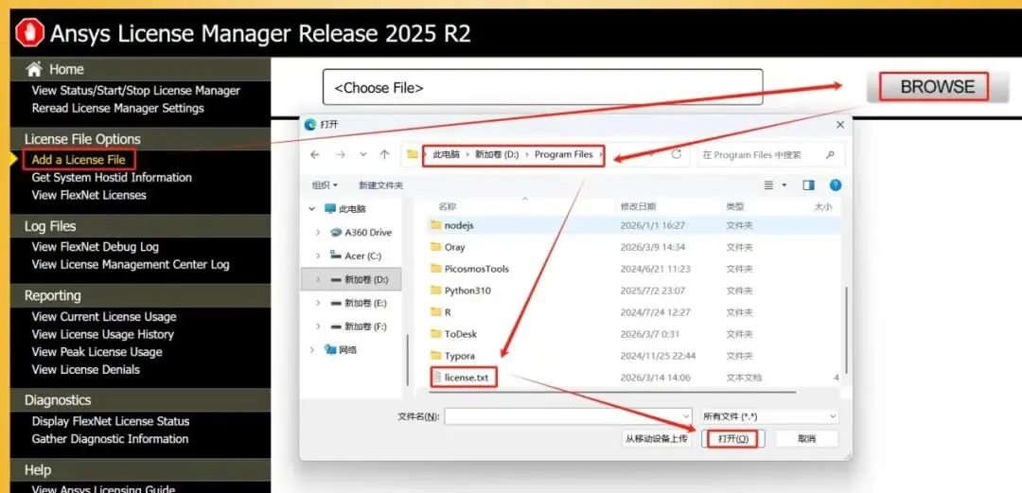Go up one folder level with up arrow

384,154
